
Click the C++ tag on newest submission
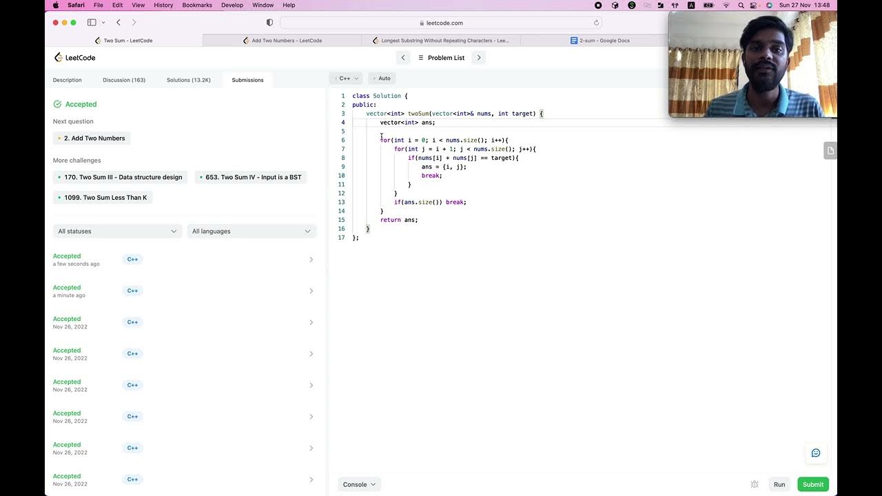(x=132, y=260)
